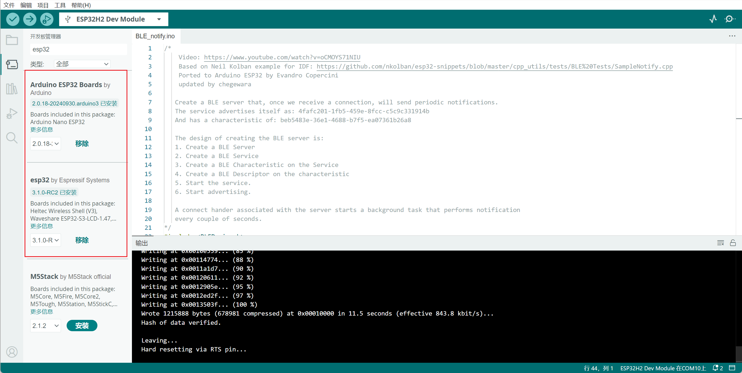Click the 'Wrote 1215888 bytes' output line
Image resolution: width=742 pixels, height=373 pixels.
317,313
